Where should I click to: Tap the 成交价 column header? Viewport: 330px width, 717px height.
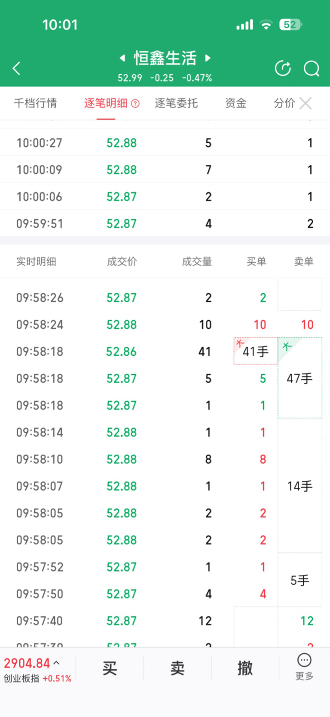click(122, 262)
